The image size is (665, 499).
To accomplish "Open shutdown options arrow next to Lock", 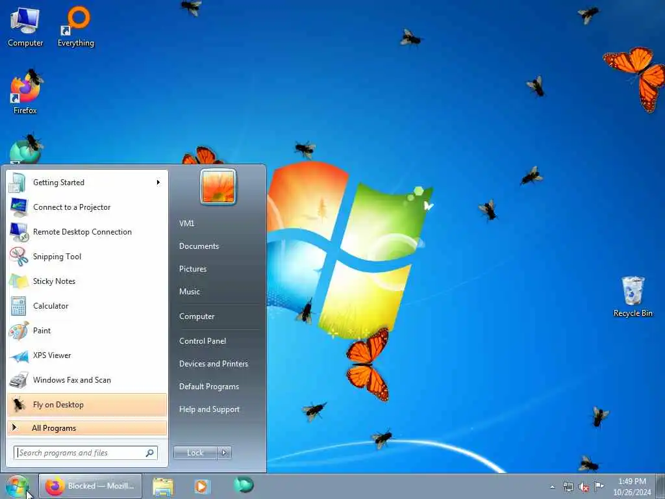I will [x=224, y=453].
